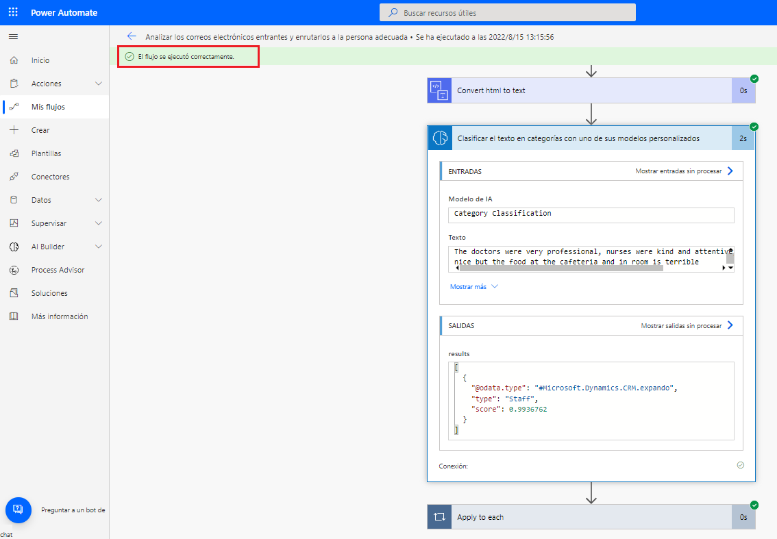Open raw inputs chevron arrow
Viewport: 777px width, 539px height.
coord(730,171)
